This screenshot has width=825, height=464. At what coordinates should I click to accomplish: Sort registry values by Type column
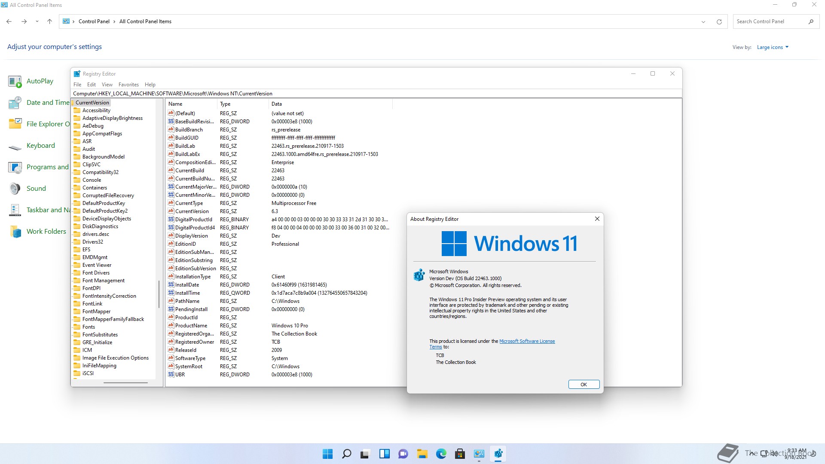(x=243, y=104)
